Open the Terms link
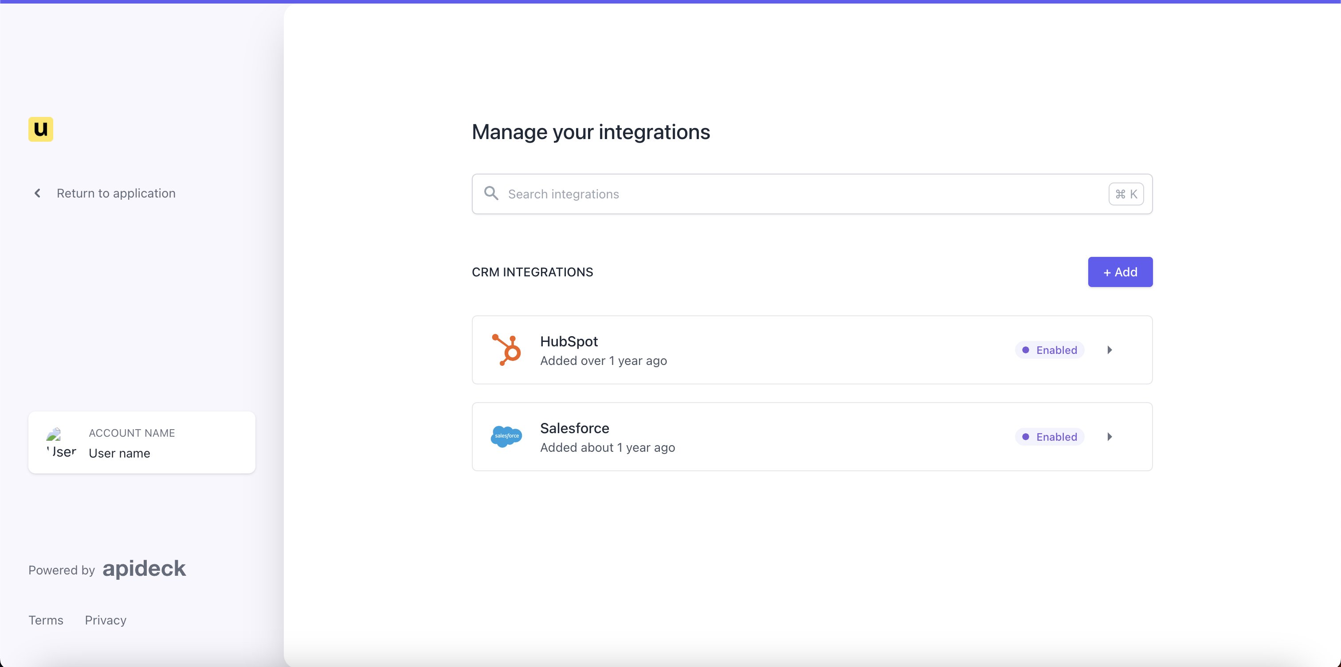This screenshot has width=1341, height=667. 46,620
